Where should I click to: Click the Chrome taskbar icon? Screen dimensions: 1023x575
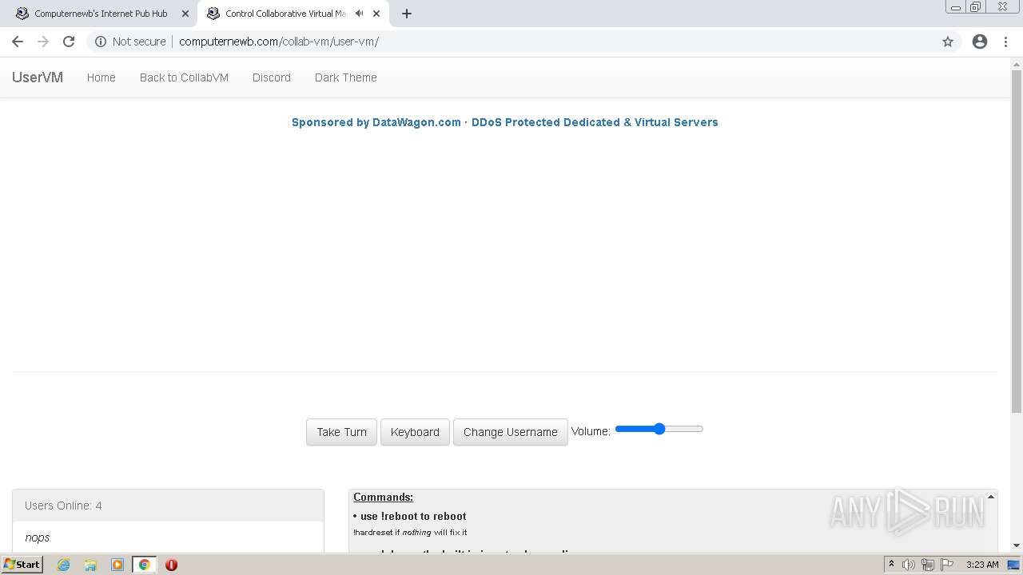[144, 565]
